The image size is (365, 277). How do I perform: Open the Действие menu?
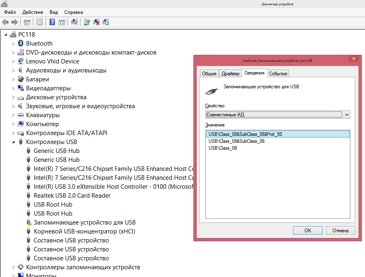coord(33,12)
